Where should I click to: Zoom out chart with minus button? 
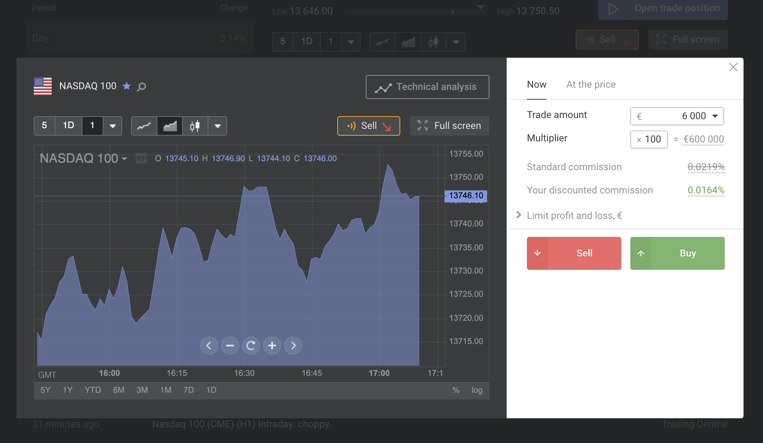click(230, 346)
